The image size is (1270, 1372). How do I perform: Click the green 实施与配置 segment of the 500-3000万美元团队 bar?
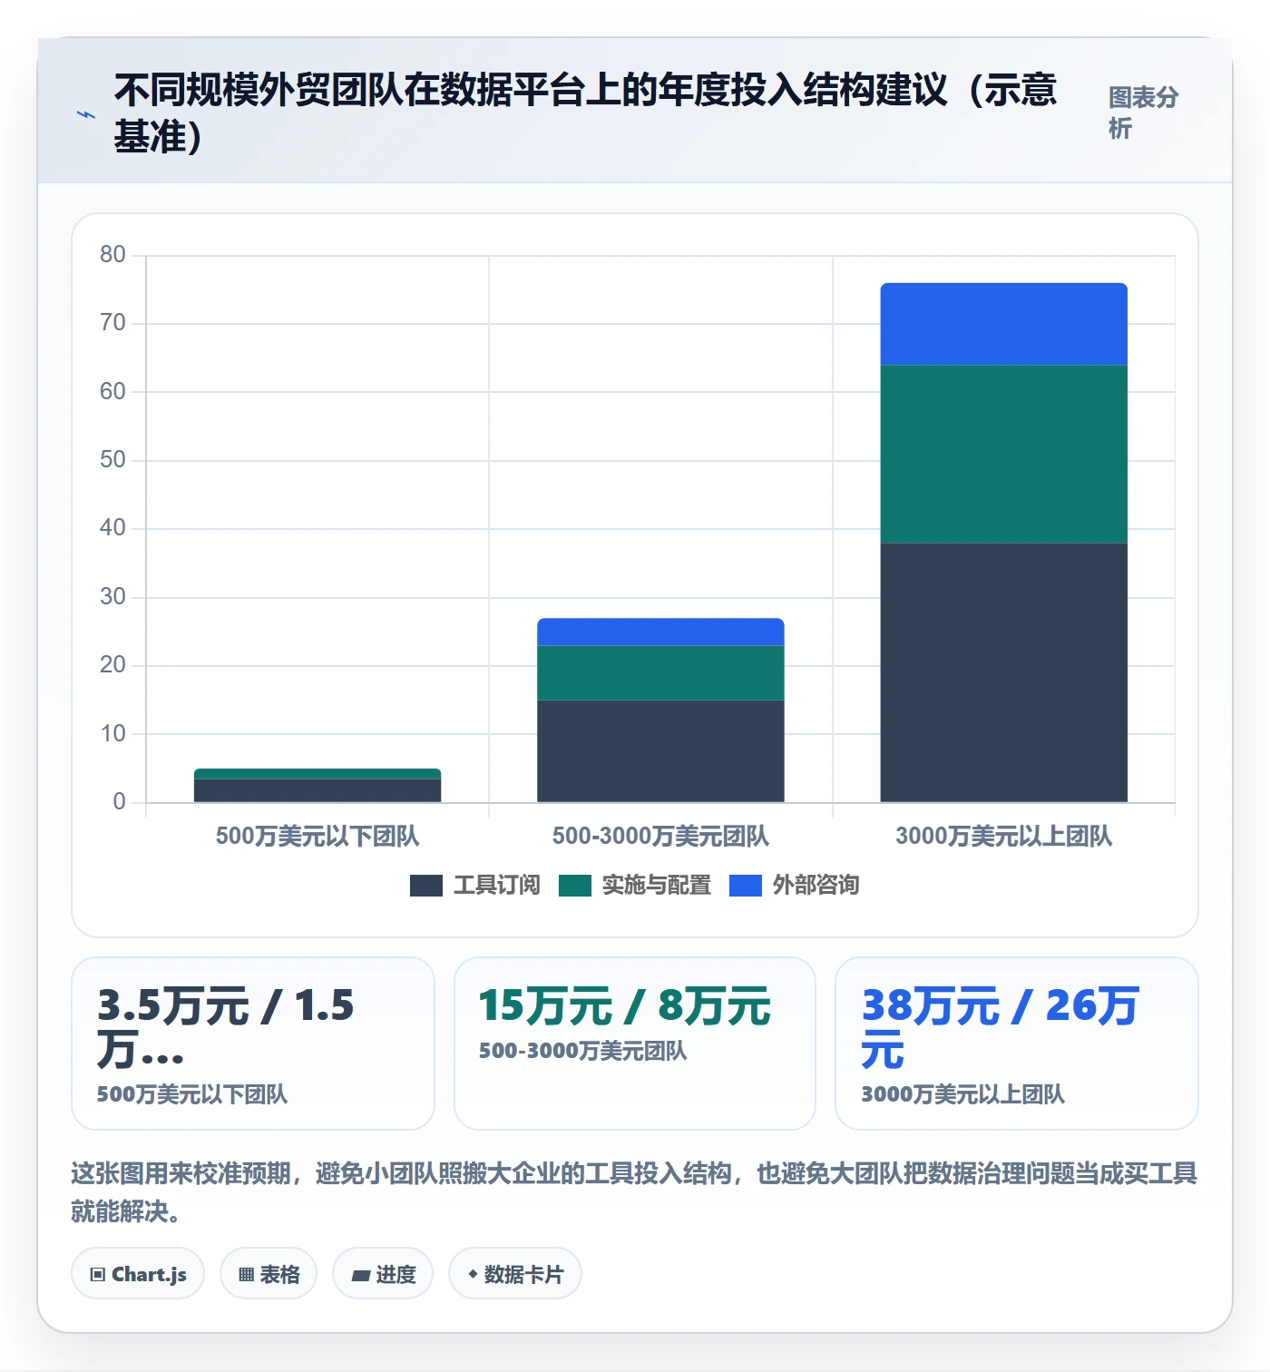660,672
